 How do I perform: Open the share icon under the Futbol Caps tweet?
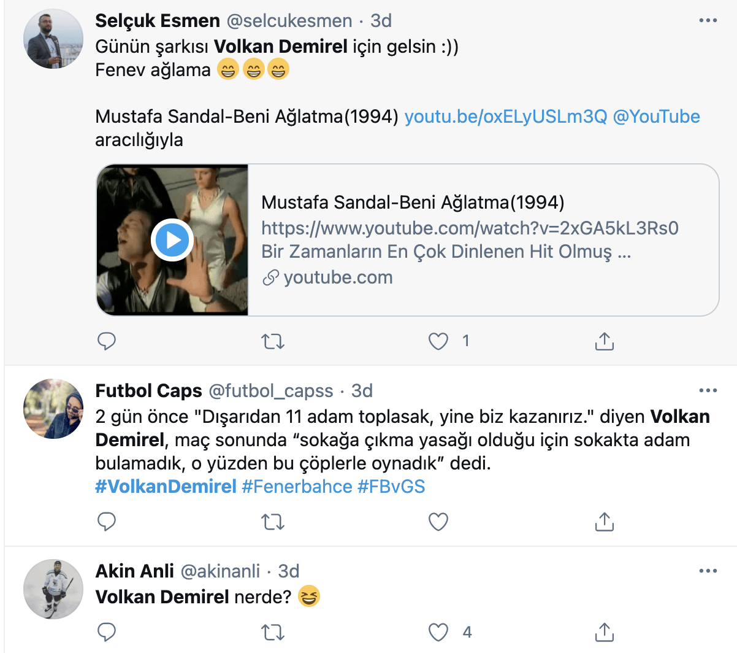[x=604, y=522]
